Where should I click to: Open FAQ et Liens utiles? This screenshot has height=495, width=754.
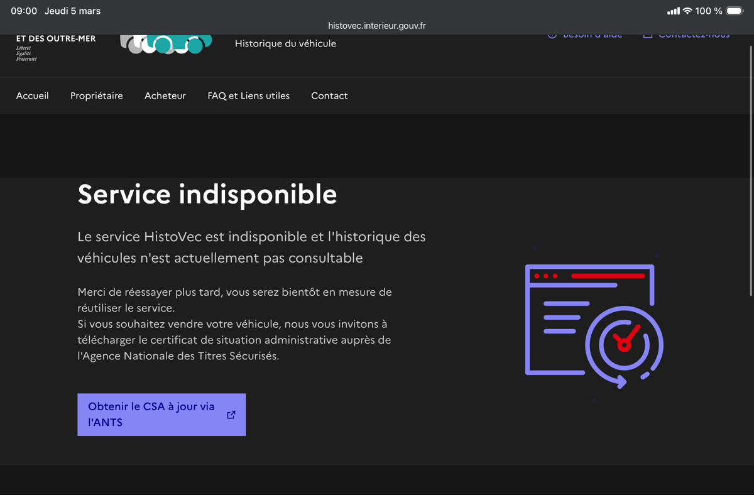(249, 95)
